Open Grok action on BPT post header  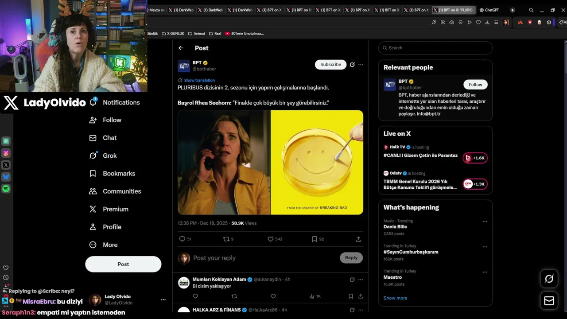[x=352, y=65]
